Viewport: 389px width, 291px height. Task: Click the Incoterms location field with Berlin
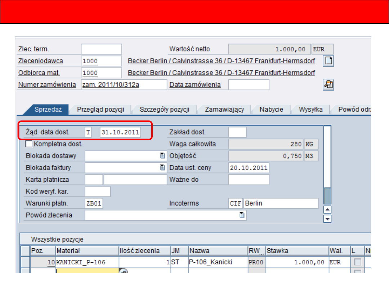point(281,203)
